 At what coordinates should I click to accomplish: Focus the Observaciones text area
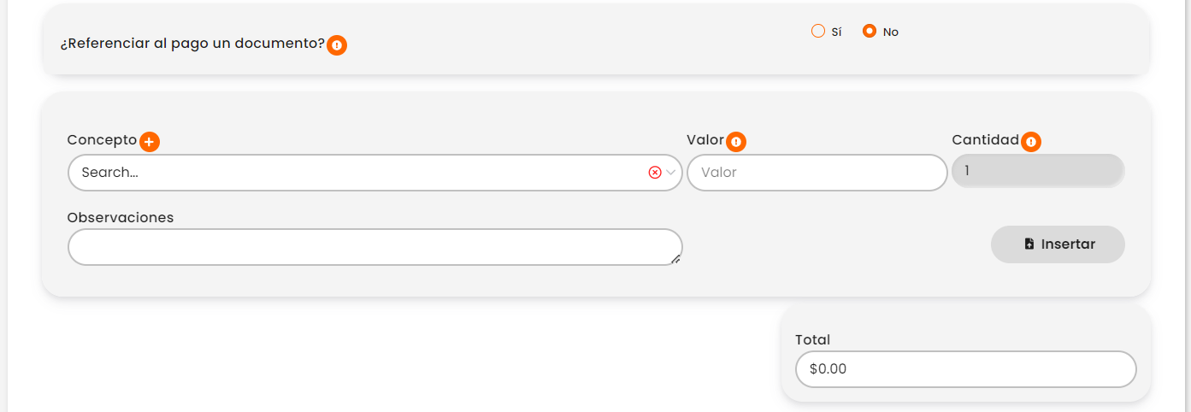coord(374,247)
